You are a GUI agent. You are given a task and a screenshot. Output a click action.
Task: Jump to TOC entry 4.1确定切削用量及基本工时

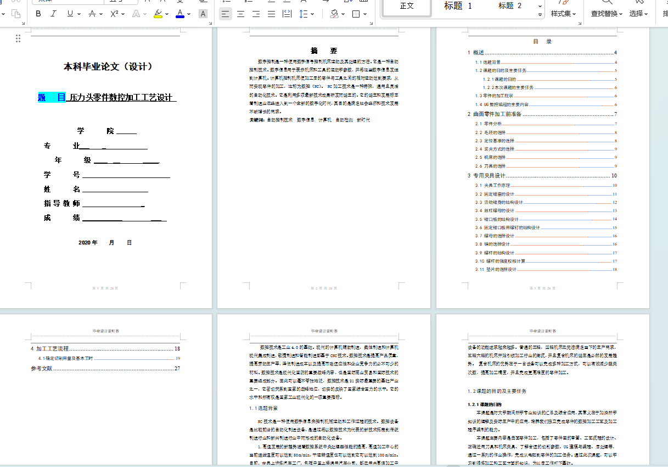click(x=109, y=358)
